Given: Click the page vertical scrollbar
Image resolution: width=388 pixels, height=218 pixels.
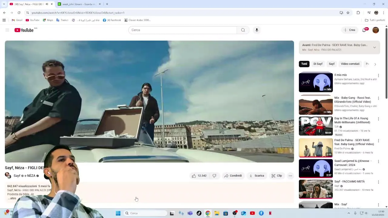Looking at the screenshot, I should point(386,64).
